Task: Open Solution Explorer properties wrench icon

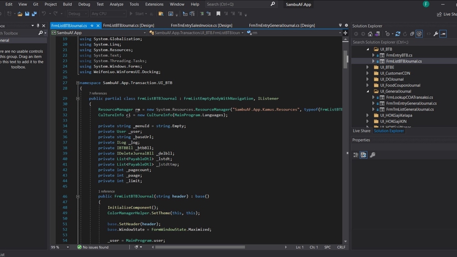Action: [x=435, y=34]
